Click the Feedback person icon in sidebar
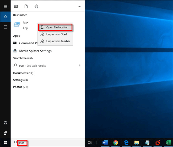The width and height of the screenshot is (173, 147). [x=6, y=133]
